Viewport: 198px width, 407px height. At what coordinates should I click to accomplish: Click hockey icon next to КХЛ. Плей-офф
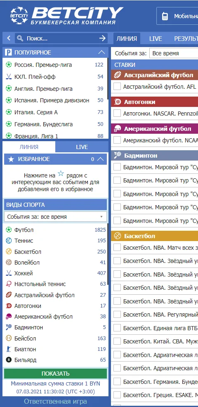click(x=9, y=77)
